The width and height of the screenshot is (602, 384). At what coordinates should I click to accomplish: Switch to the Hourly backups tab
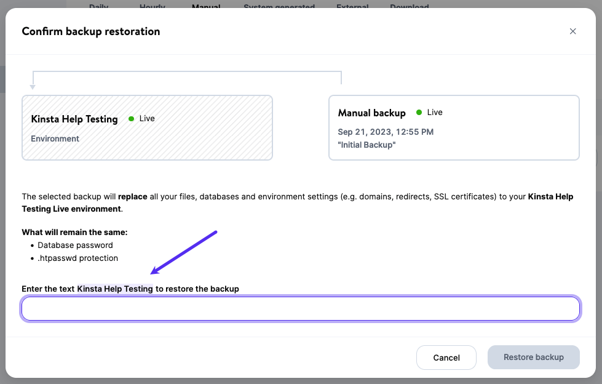pyautogui.click(x=152, y=7)
